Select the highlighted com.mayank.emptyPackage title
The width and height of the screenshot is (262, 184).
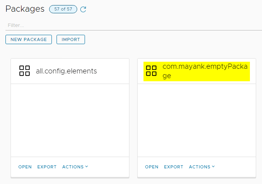205,71
